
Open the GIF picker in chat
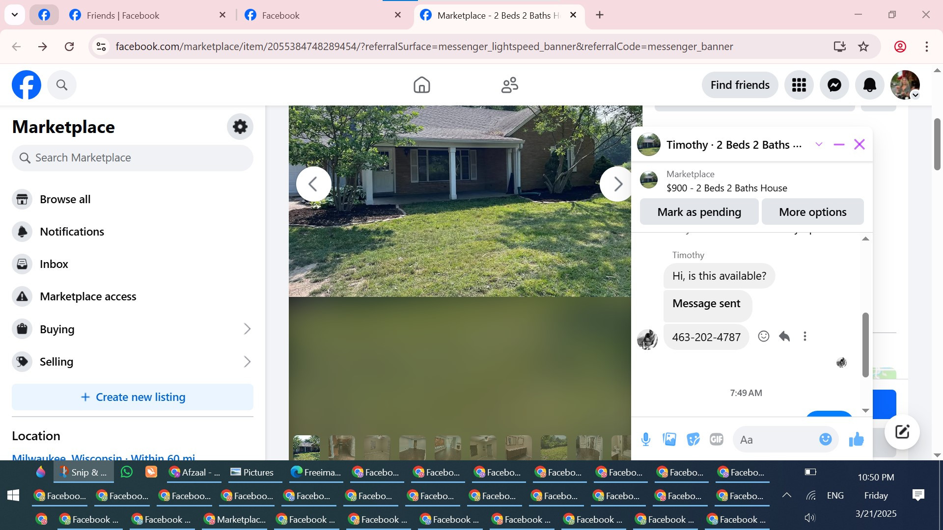click(716, 439)
